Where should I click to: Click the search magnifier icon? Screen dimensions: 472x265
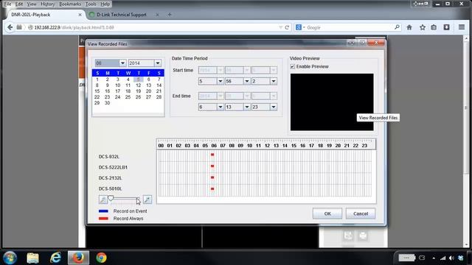click(397, 27)
